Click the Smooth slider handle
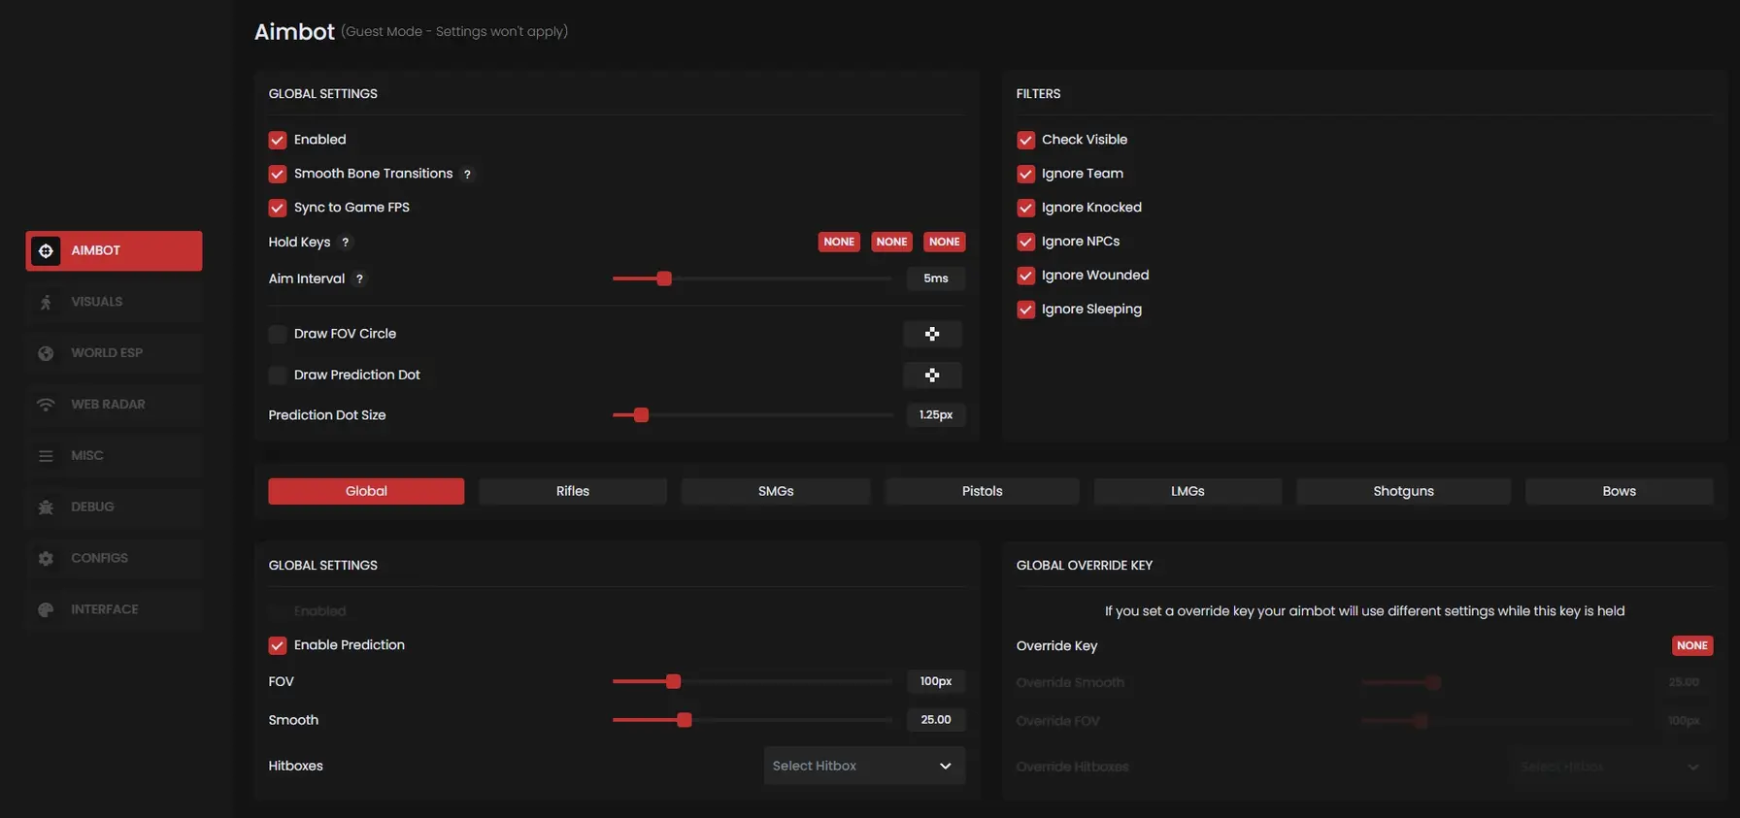1740x818 pixels. tap(685, 720)
